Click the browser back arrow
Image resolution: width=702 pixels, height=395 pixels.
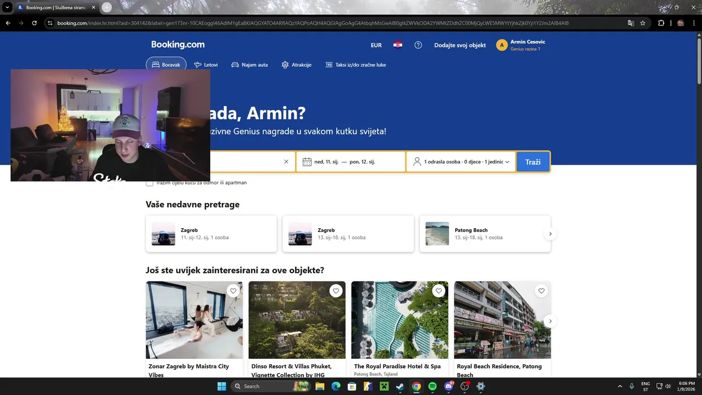8,23
